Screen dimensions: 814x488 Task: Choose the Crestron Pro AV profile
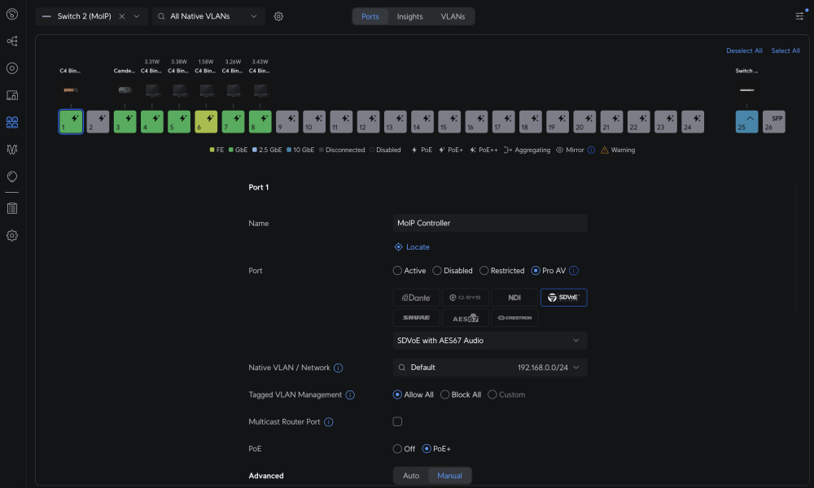click(514, 318)
